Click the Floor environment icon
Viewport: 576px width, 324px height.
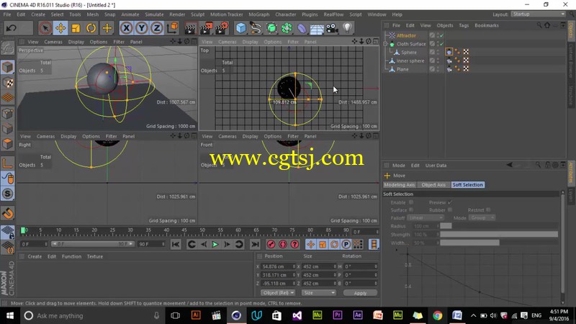(317, 28)
